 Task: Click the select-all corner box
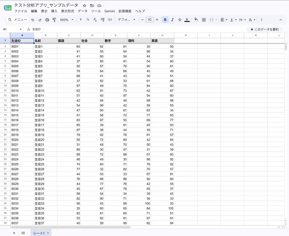(5, 35)
